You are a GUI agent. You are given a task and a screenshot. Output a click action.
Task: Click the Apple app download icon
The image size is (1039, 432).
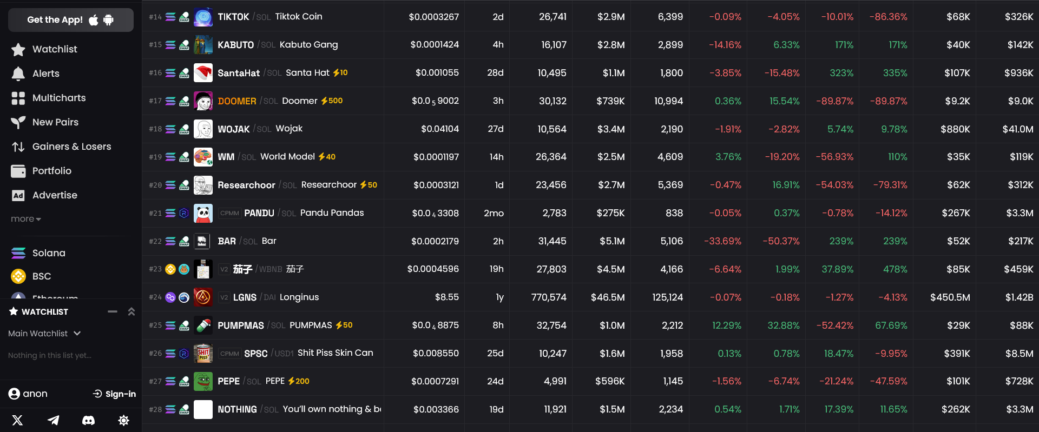coord(94,20)
